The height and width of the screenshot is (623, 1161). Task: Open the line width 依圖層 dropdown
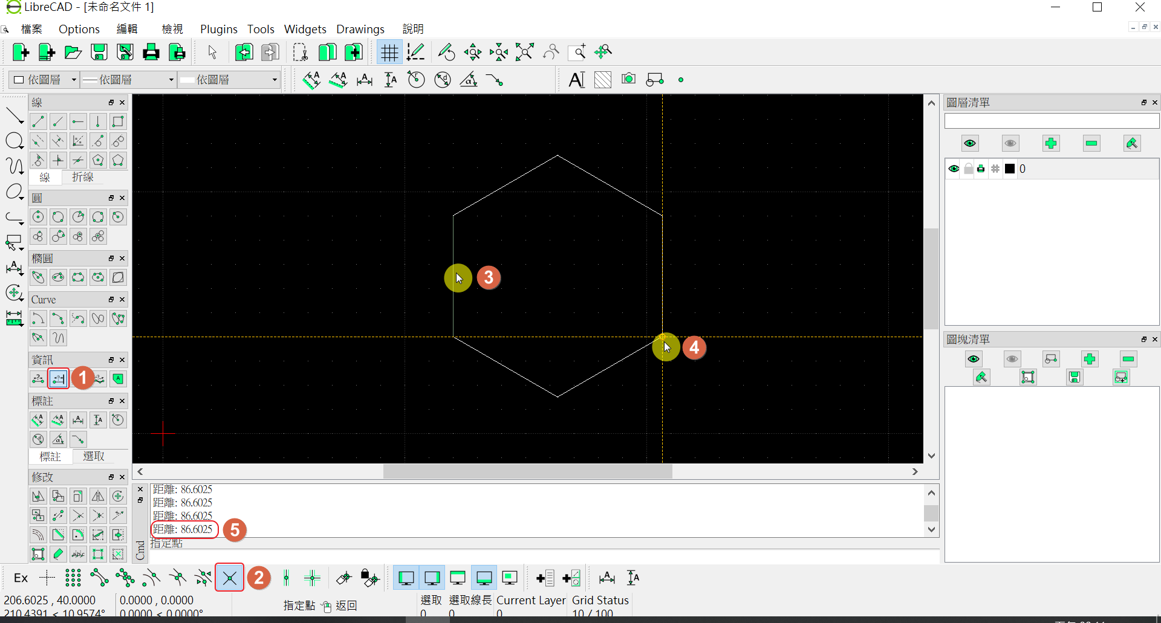click(128, 80)
